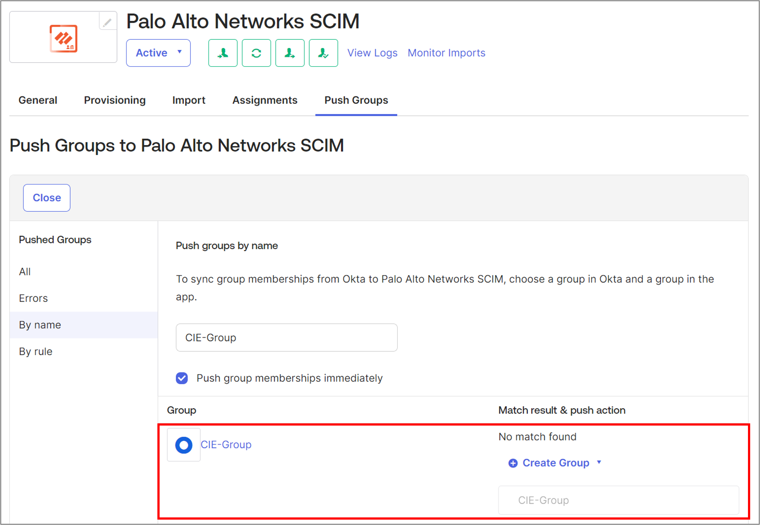
Task: Click the Match result & push action header
Action: (562, 410)
